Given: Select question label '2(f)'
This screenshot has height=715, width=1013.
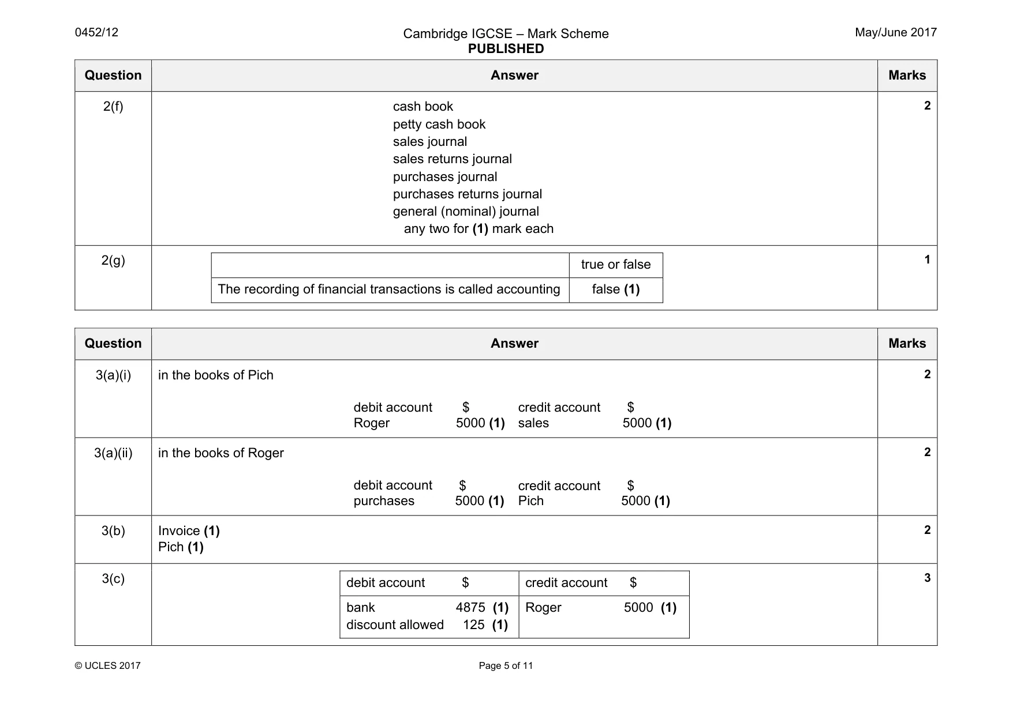Looking at the screenshot, I should click(x=113, y=106).
